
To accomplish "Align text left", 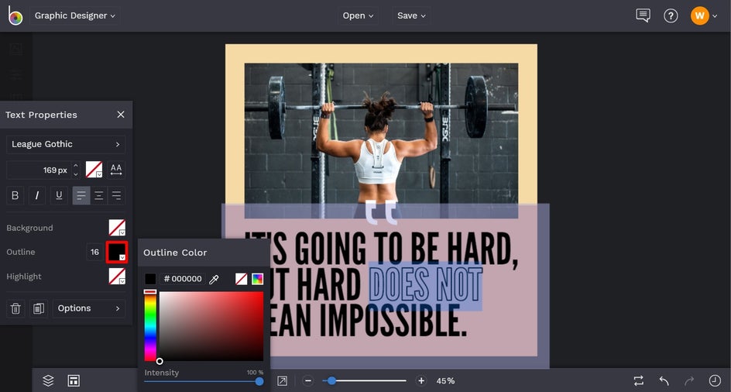I will (x=81, y=195).
